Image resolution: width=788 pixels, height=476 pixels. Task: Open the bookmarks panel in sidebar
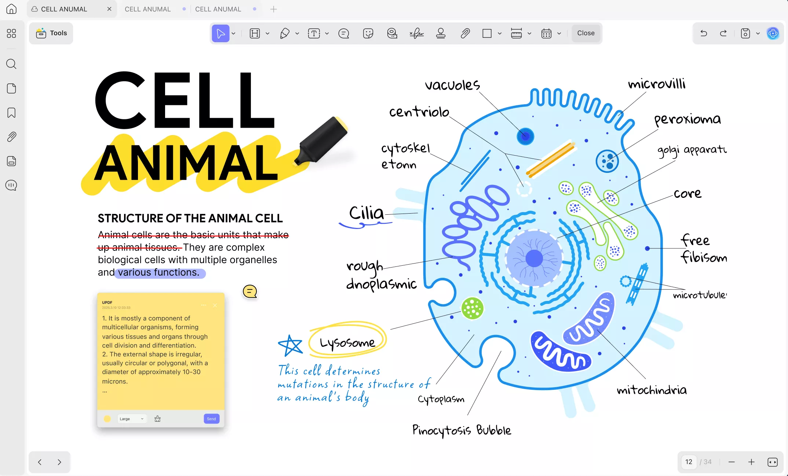tap(11, 113)
